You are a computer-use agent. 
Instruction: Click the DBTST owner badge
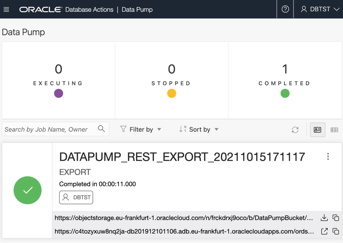(76, 197)
